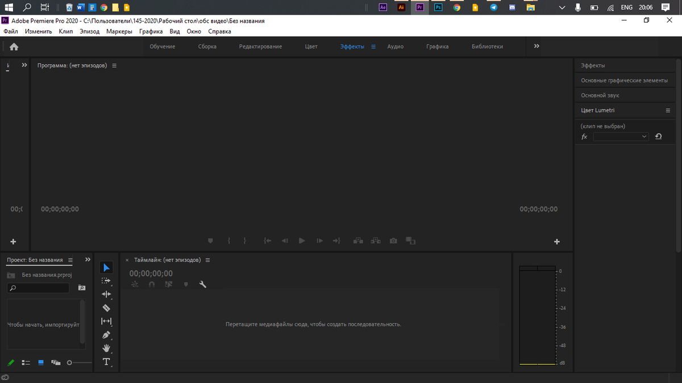Expand project panel tabs overflow chevrons

coord(88,260)
